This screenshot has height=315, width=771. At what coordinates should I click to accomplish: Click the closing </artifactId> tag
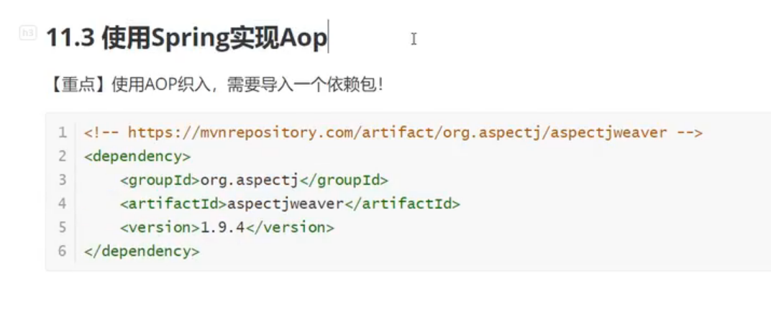pyautogui.click(x=402, y=204)
